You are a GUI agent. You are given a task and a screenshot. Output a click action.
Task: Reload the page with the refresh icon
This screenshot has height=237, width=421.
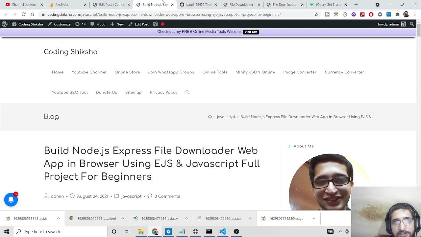coord(23,14)
